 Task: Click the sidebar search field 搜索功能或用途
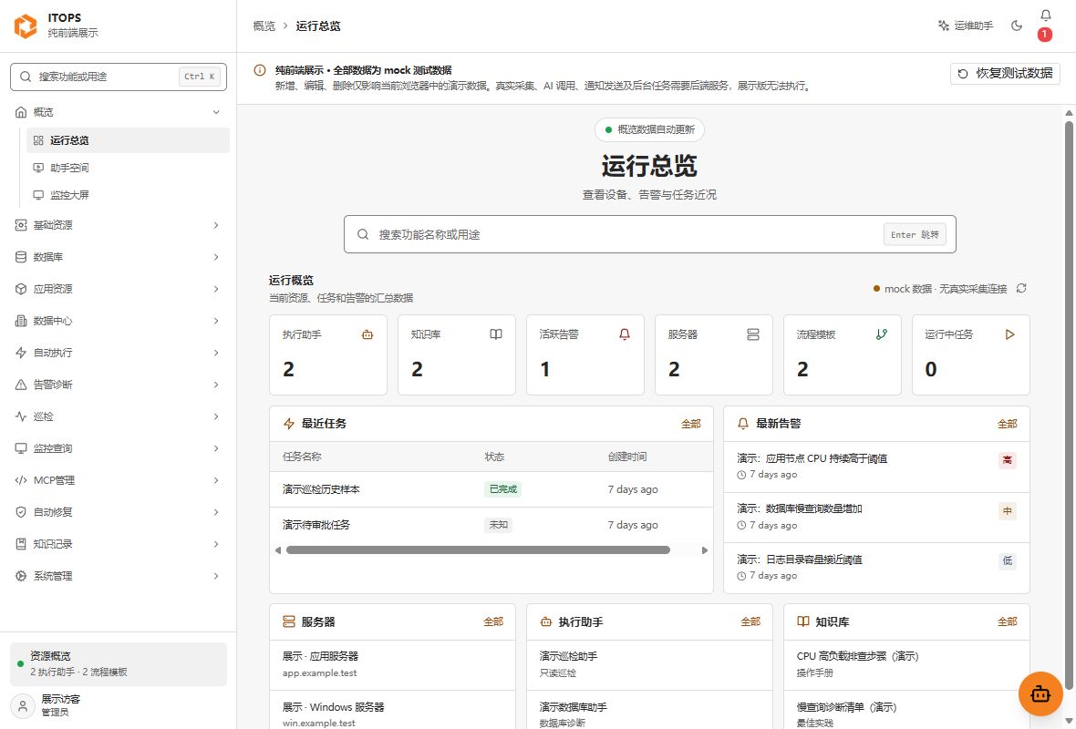(x=118, y=77)
